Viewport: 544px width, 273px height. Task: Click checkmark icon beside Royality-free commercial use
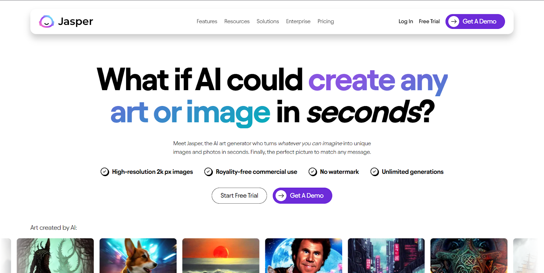[208, 172]
